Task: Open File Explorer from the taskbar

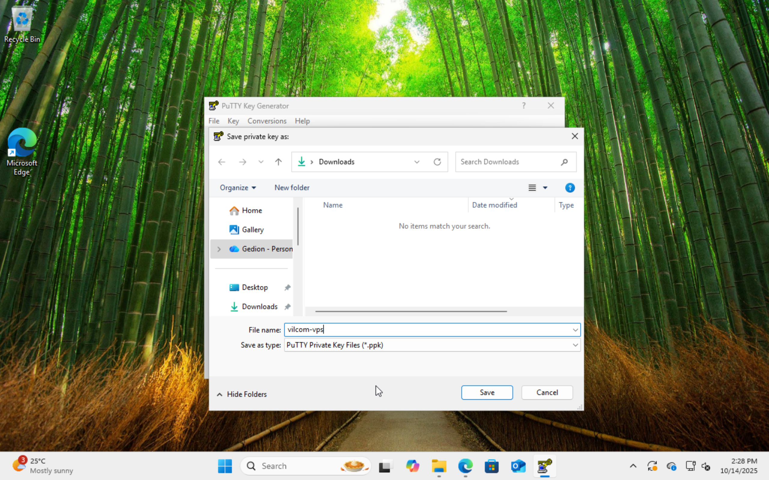Action: click(439, 466)
